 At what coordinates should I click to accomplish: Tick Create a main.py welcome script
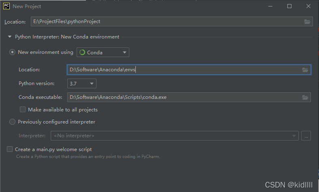point(10,149)
